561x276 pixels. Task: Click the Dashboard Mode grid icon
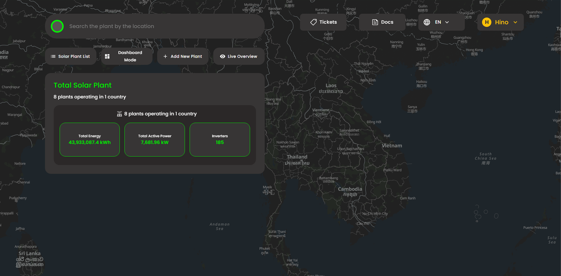[x=107, y=56]
